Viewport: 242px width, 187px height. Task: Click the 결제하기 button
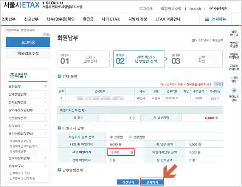(152, 182)
